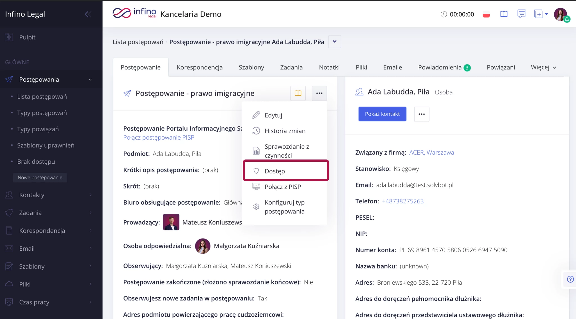Click the Połącz postępowanie PISP link

pos(159,137)
